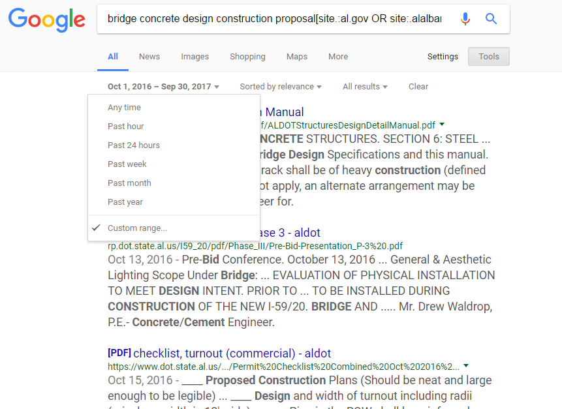Open the Permit Checklist result options arrow
The image size is (562, 409).
(x=466, y=366)
